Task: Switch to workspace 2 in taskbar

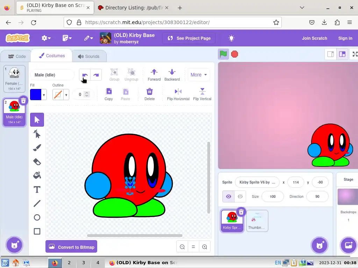Action: 69,262
